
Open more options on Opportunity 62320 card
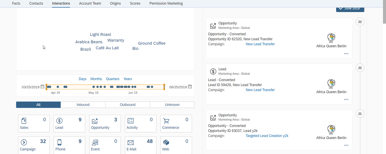coord(346,54)
